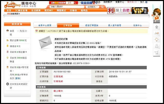The image size is (164, 104).
Task: Open delivery scooter icon in right sidebar
Action: pyautogui.click(x=157, y=33)
